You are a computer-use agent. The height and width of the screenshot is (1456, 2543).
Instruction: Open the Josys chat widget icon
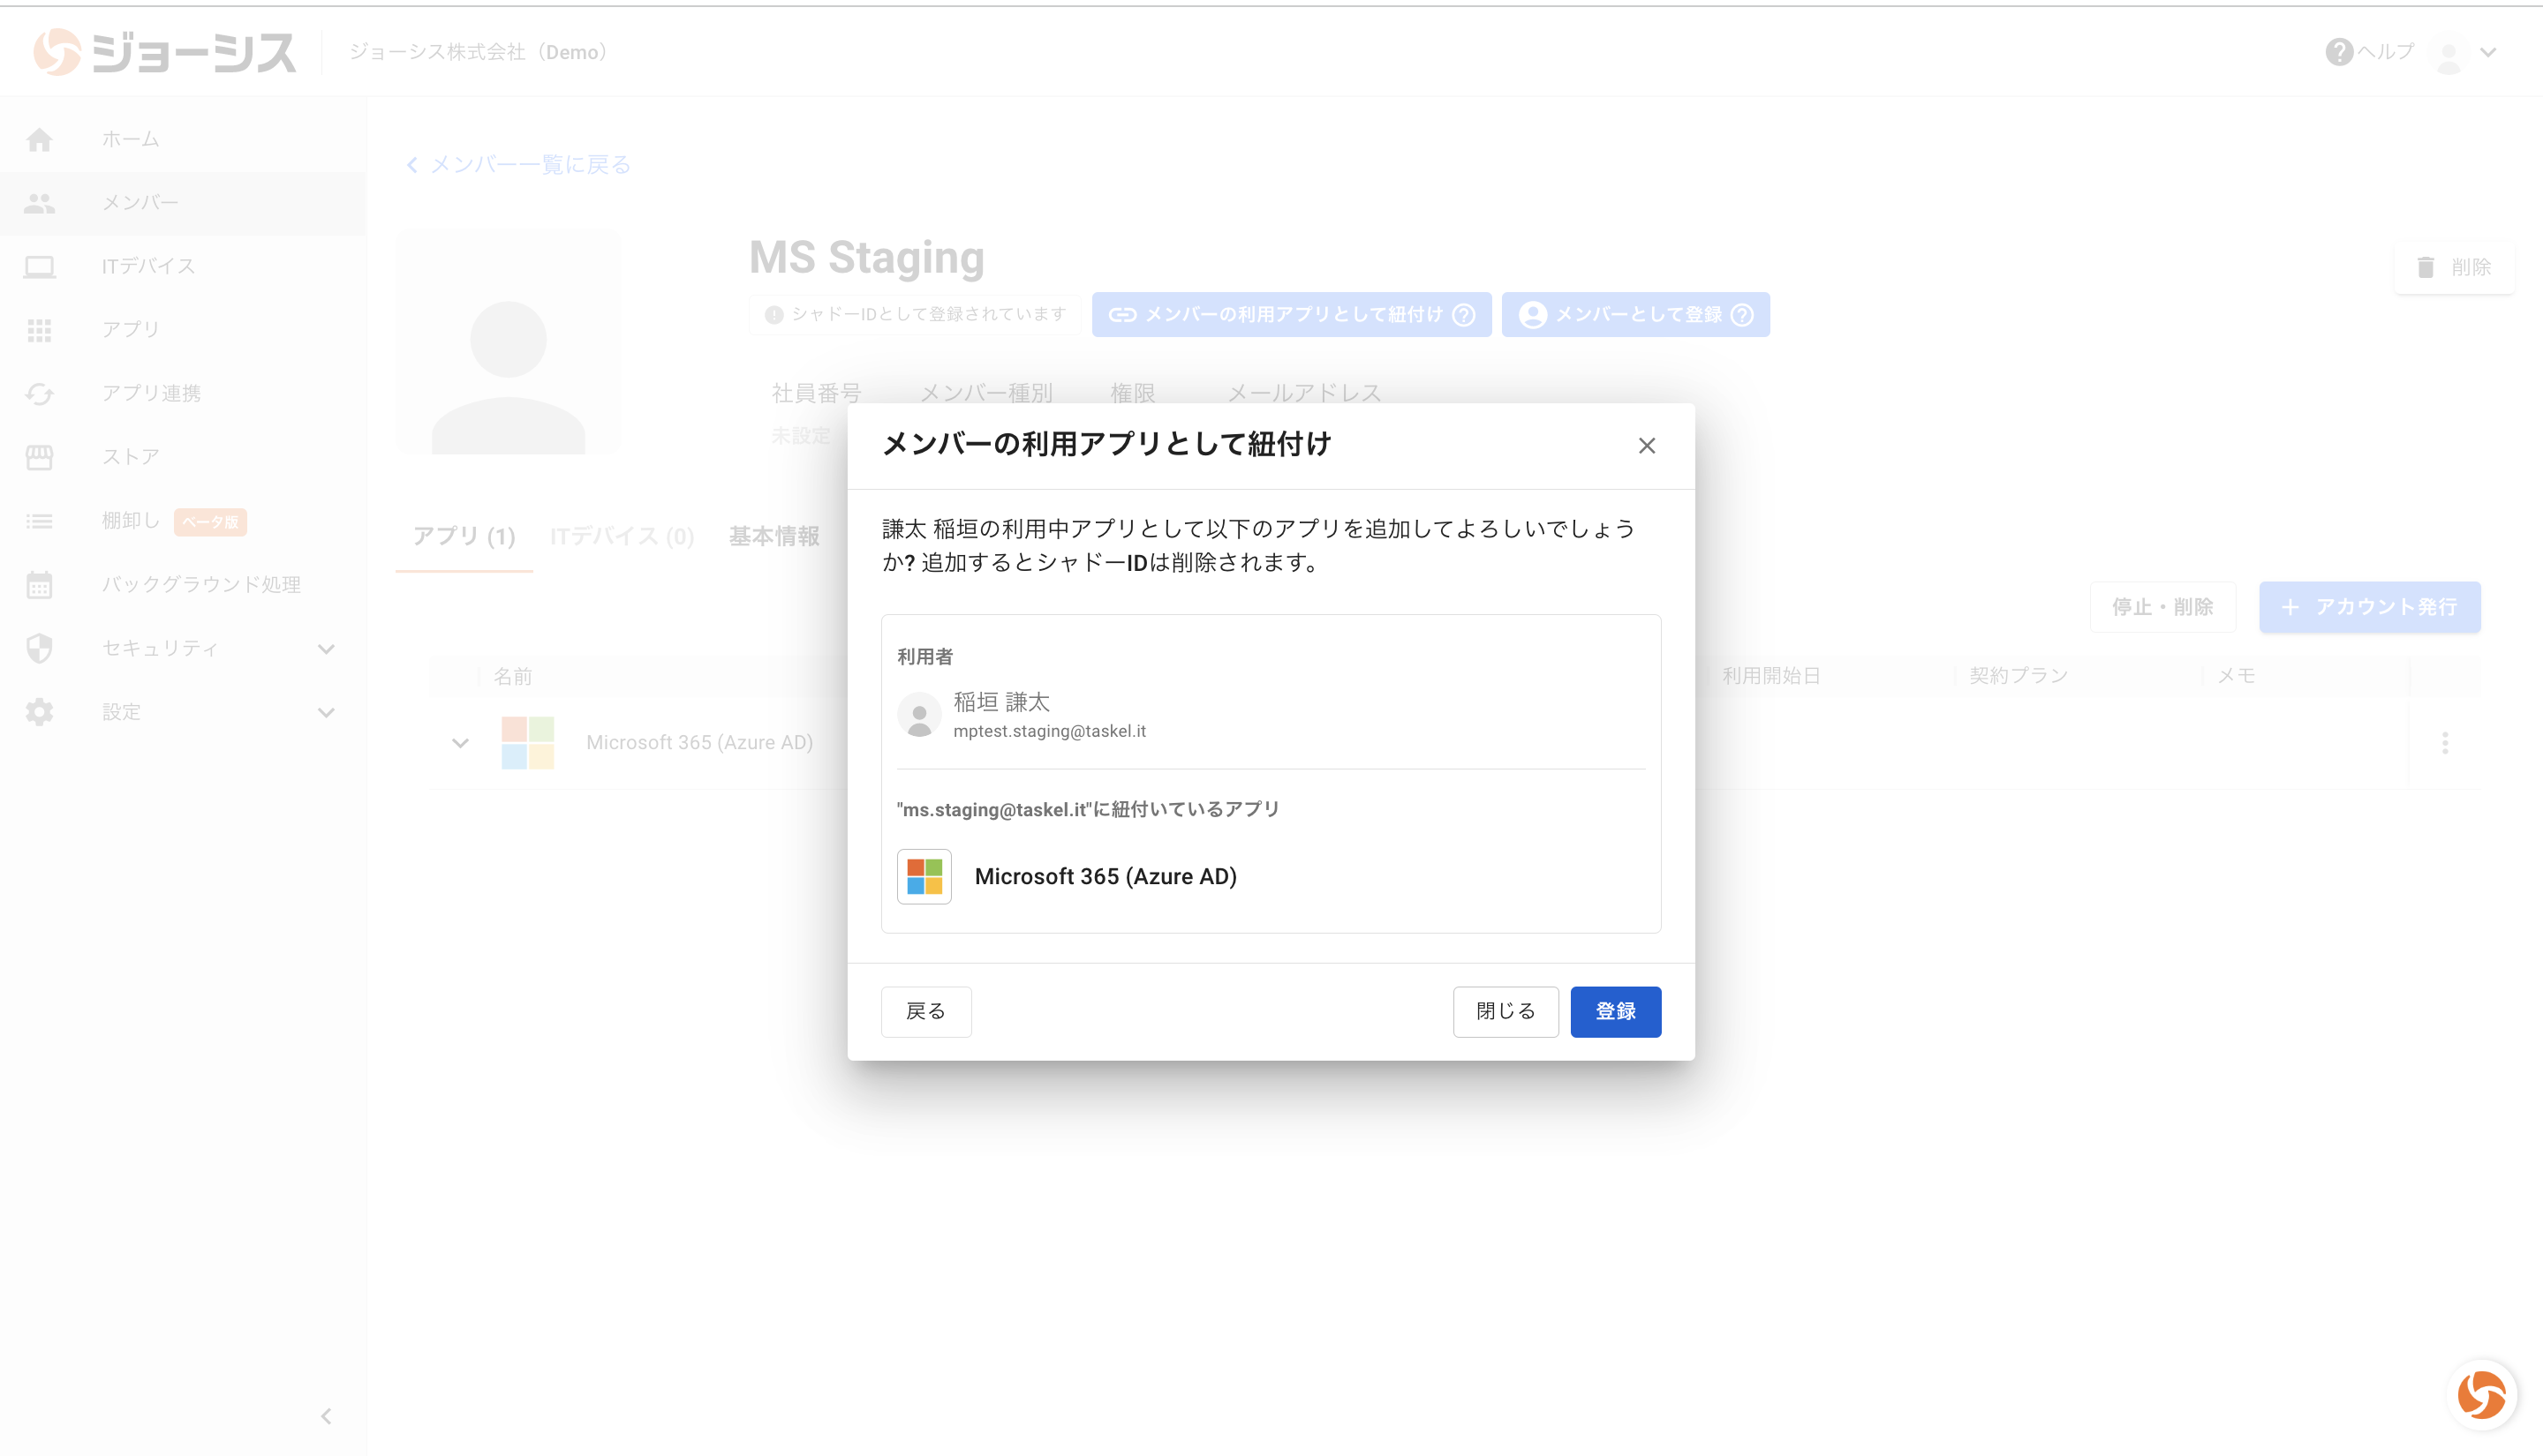[2481, 1394]
